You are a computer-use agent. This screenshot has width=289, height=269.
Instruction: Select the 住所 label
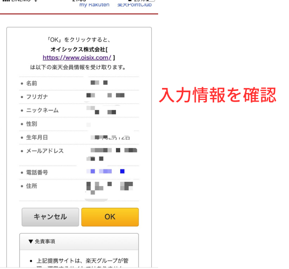32,186
